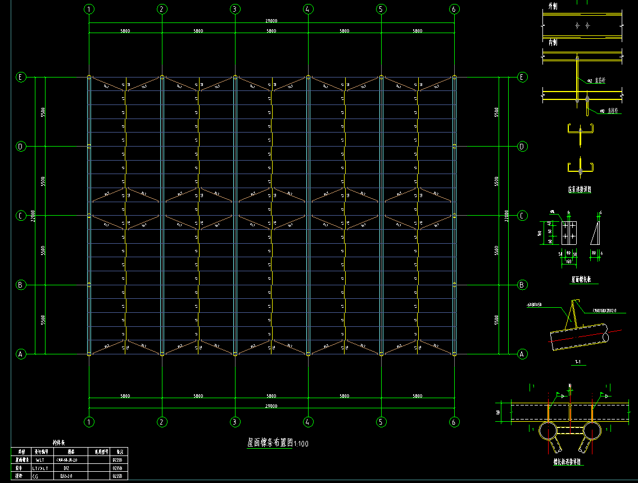Select the 1:100 scale text

(x=301, y=444)
